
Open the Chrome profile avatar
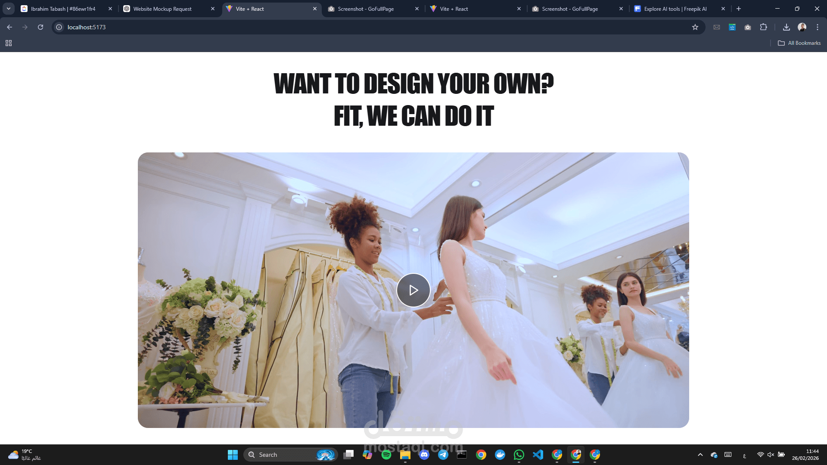802,27
